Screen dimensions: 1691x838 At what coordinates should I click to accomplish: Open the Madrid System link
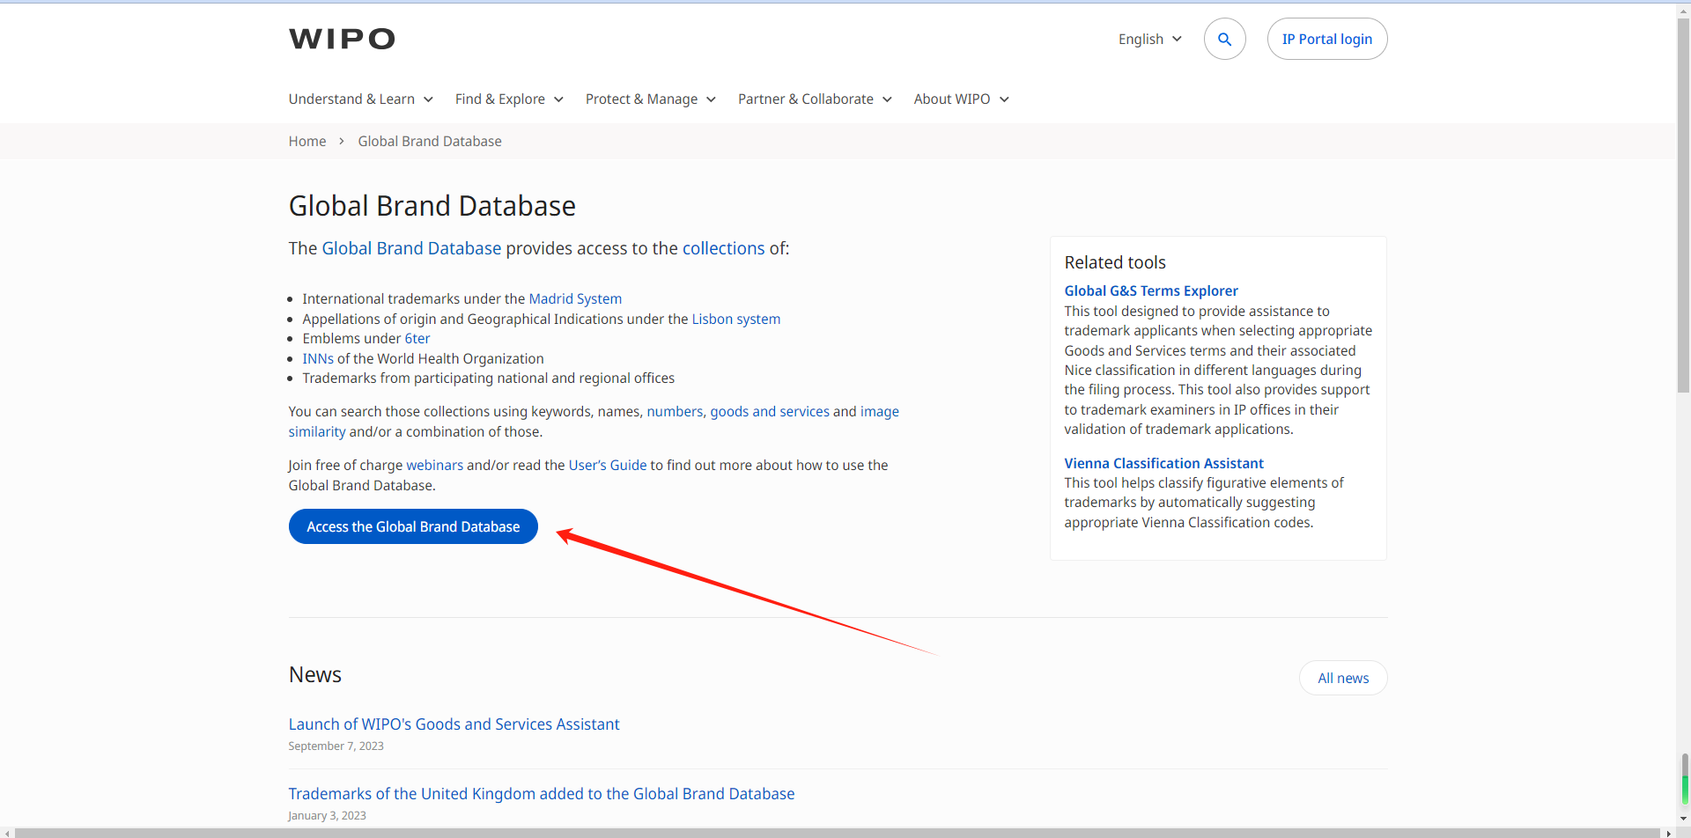coord(575,298)
